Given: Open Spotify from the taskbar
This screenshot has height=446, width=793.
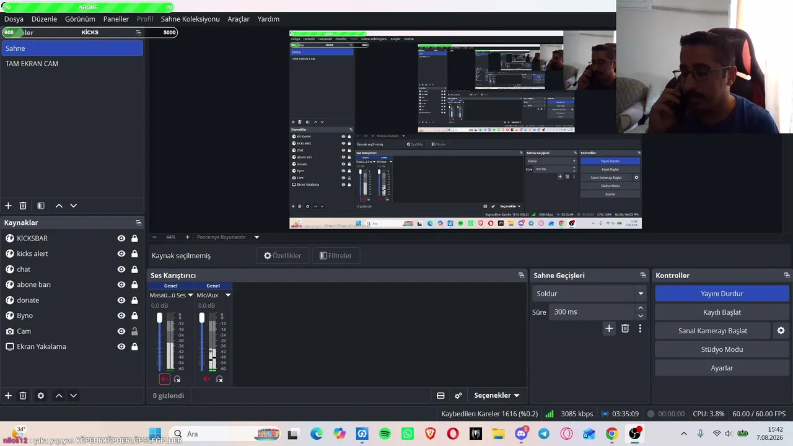Looking at the screenshot, I should (x=385, y=434).
